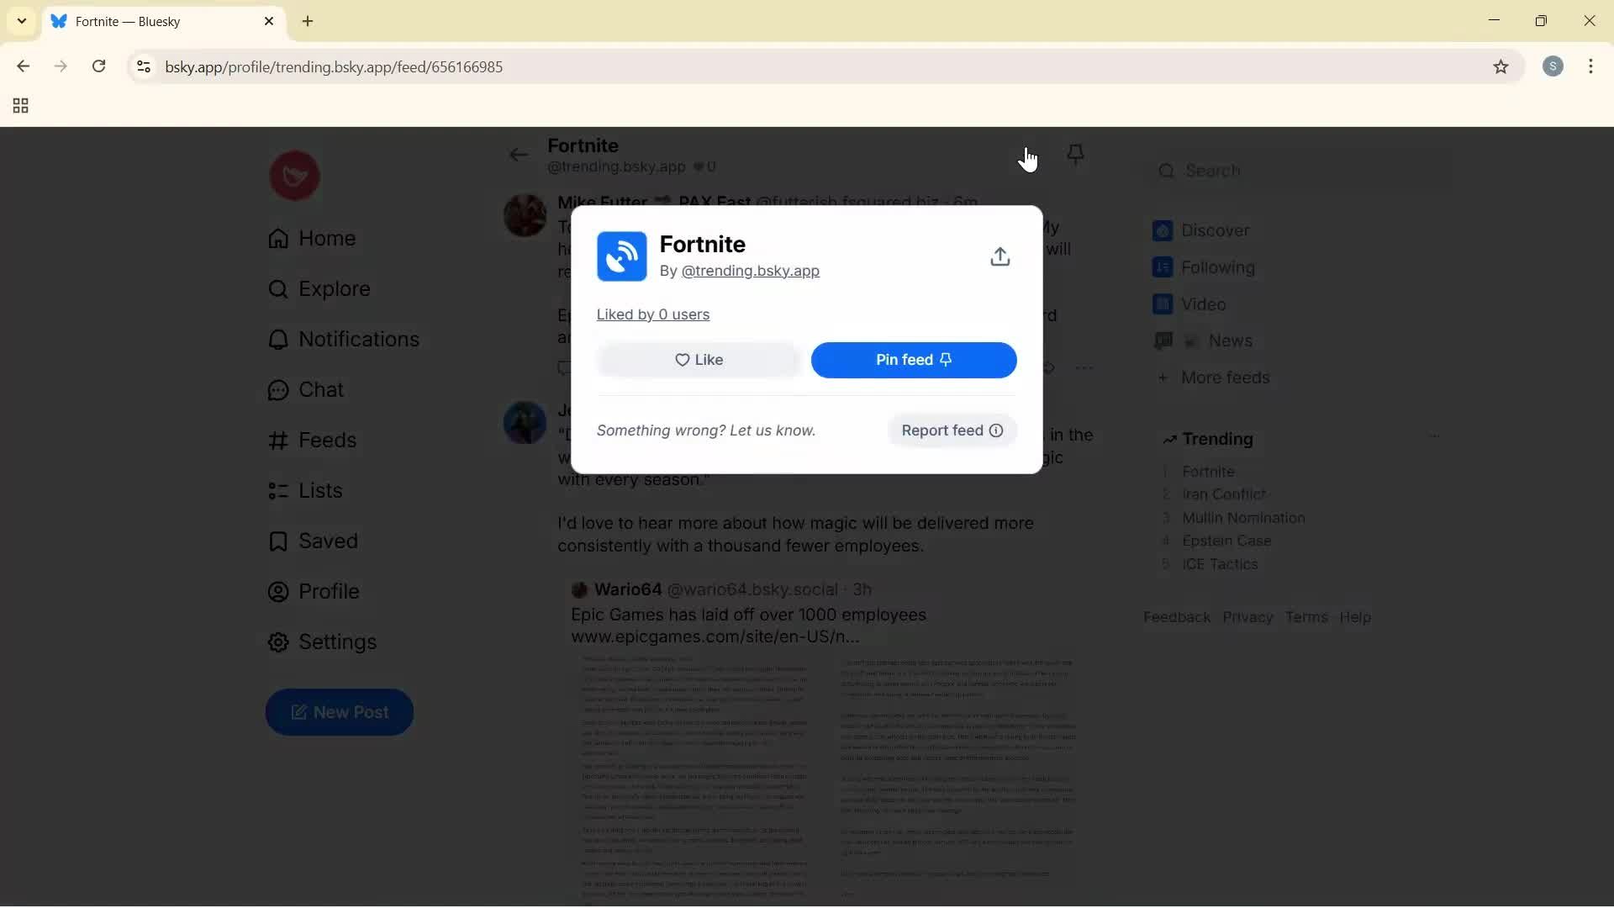Toggle the pin icon in the feed header
Screen dimensions: 1614x908
click(x=1076, y=155)
